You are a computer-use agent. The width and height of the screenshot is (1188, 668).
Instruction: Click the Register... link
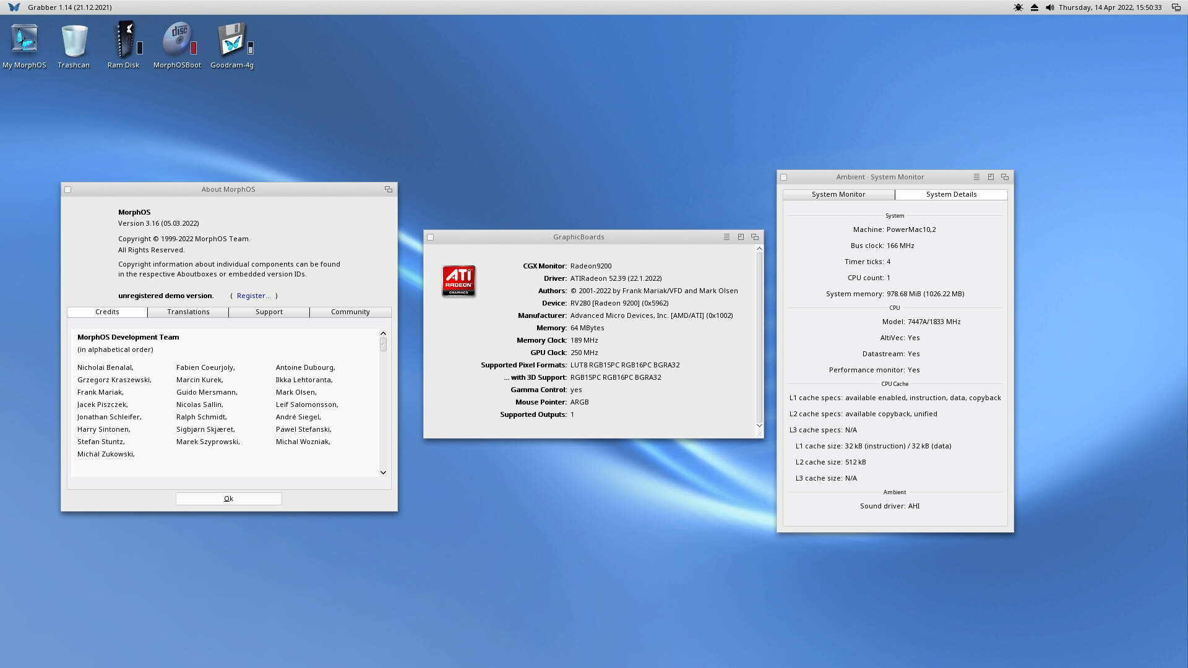(254, 296)
